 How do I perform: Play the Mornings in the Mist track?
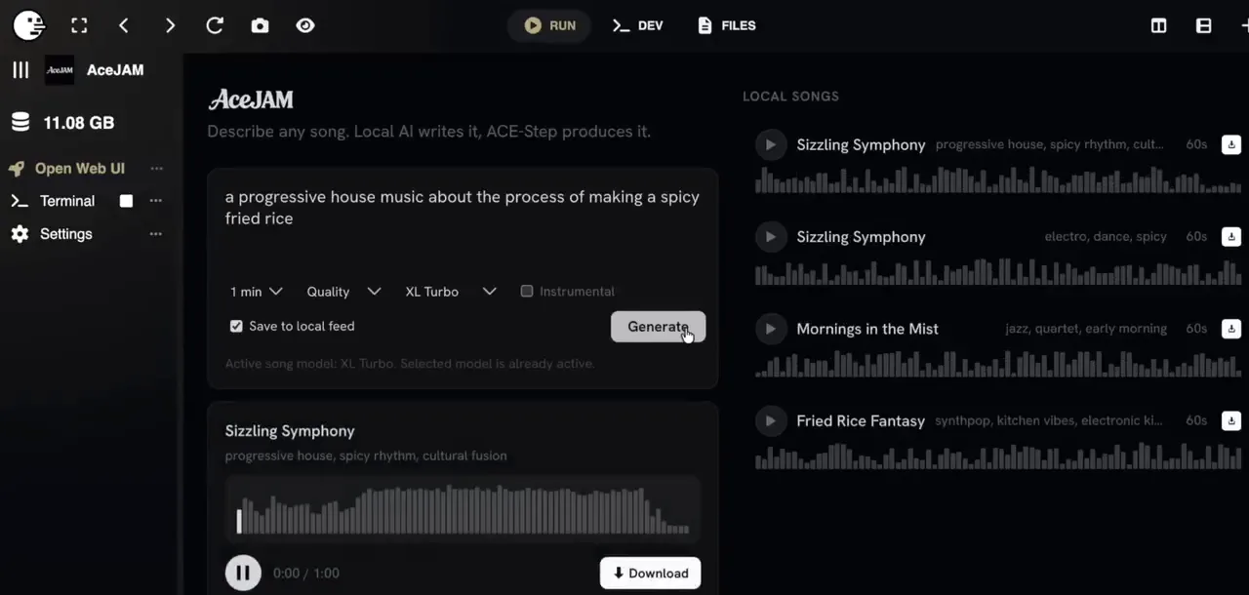[x=770, y=329]
